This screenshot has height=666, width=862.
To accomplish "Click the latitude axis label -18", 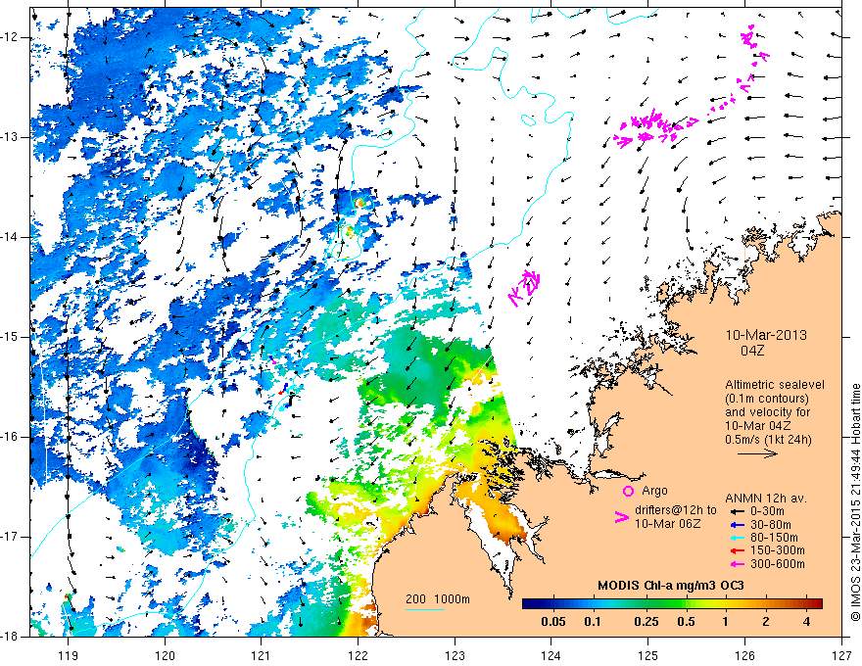I will coord(10,637).
